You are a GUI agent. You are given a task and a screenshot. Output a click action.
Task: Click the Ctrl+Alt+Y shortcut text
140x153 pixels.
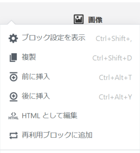click(x=115, y=97)
